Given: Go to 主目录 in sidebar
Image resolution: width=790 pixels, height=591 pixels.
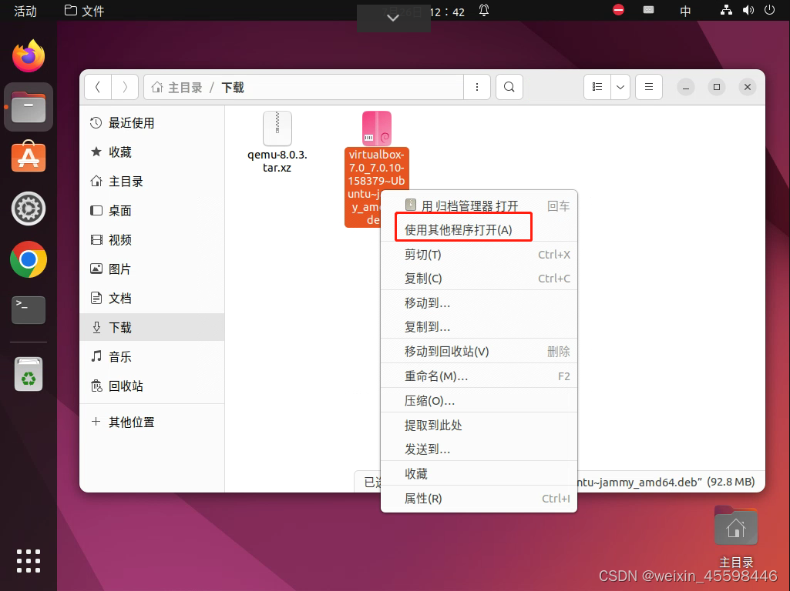Looking at the screenshot, I should pyautogui.click(x=152, y=181).
